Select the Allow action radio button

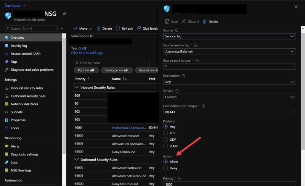[x=165, y=162]
